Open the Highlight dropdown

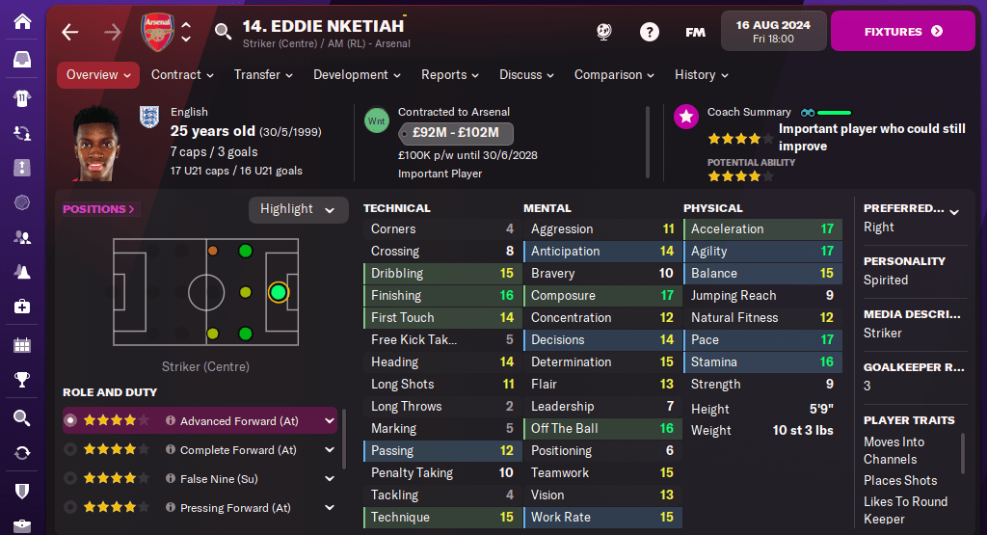[298, 209]
